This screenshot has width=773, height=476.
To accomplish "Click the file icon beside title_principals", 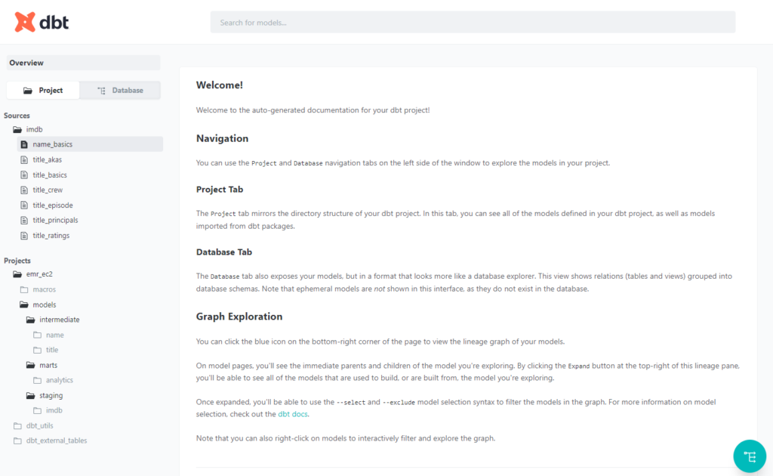I will (x=26, y=220).
